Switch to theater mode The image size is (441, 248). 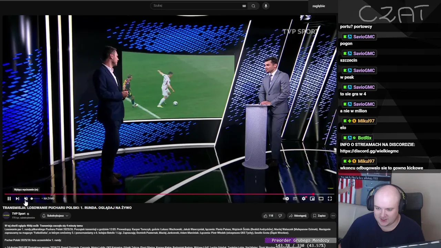click(321, 199)
